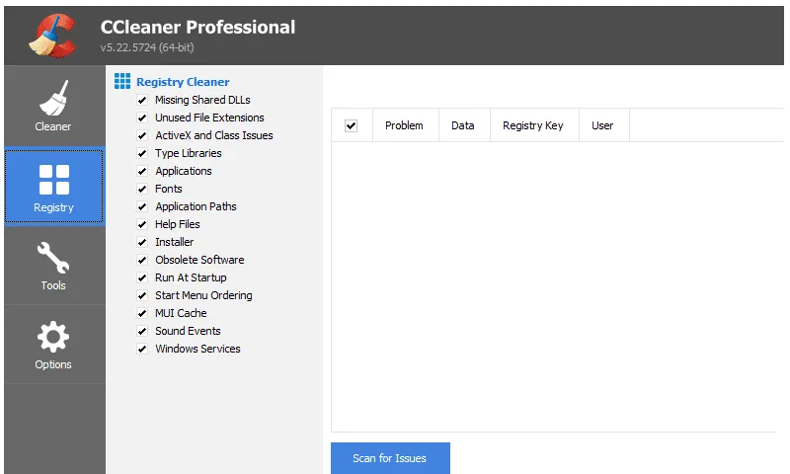This screenshot has width=790, height=474.
Task: Sort results by User column
Action: [x=603, y=125]
